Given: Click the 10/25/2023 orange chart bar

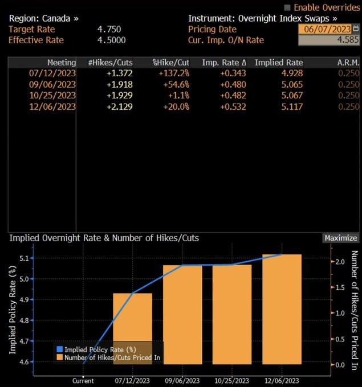Looking at the screenshot, I should point(232,314).
